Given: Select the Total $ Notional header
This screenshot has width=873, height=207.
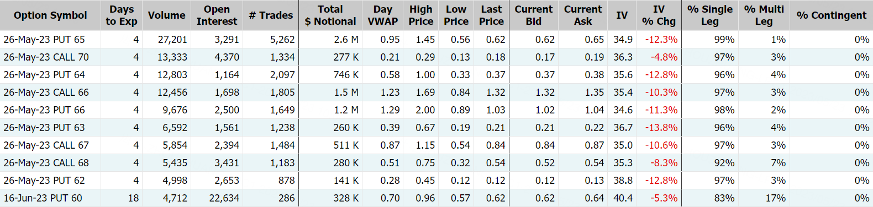Looking at the screenshot, I should (x=330, y=15).
